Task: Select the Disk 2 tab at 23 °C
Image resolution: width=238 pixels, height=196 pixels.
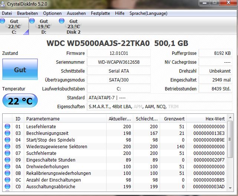Action: click(74, 26)
